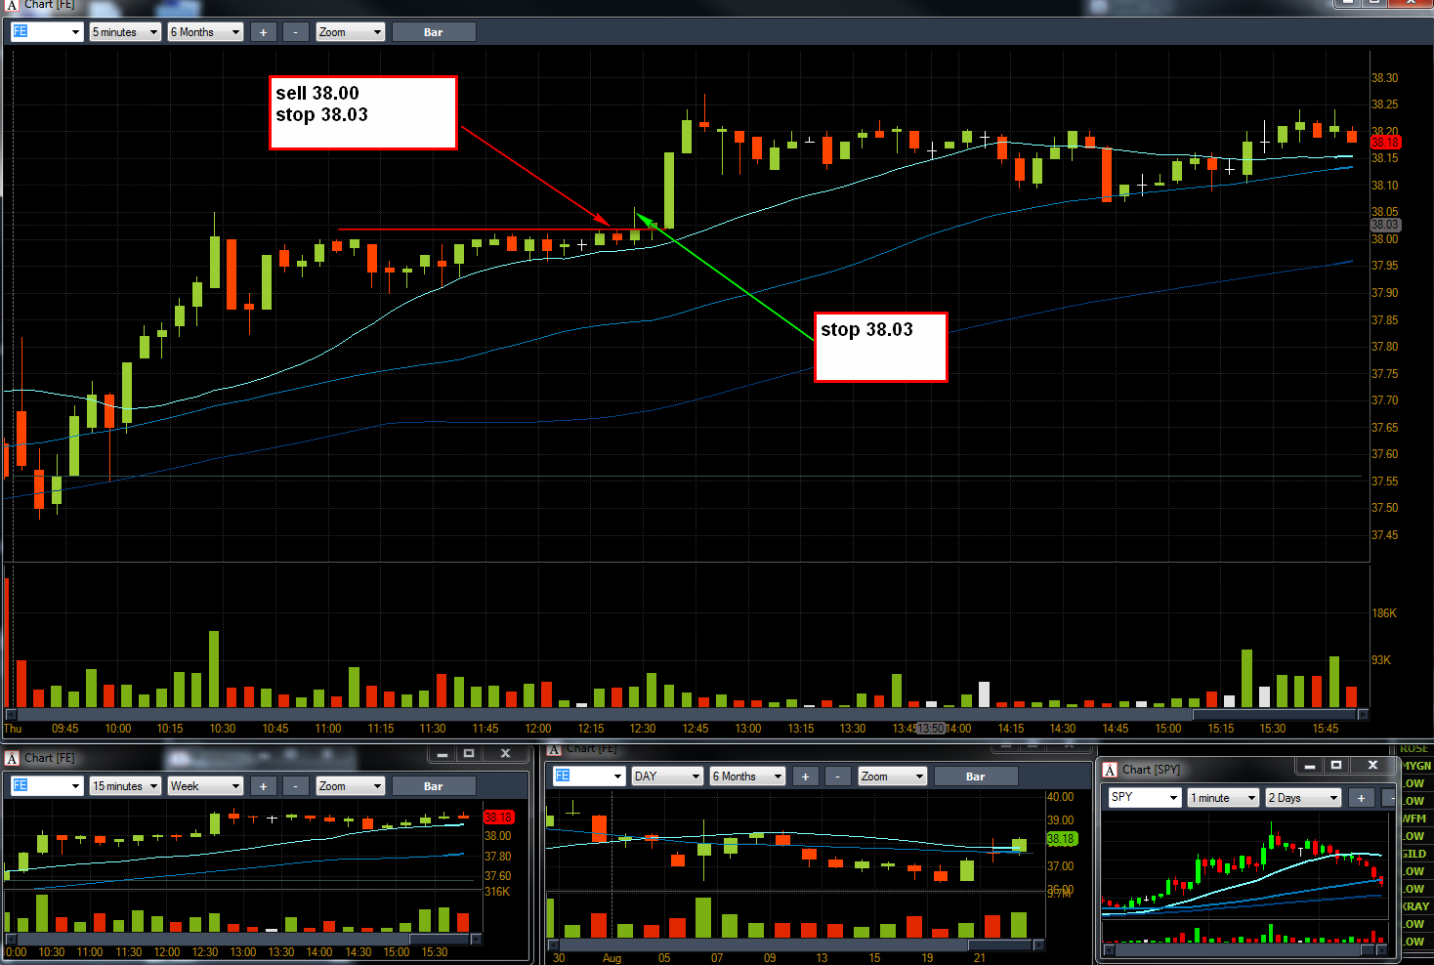Click the plus zoom-in icon on main chart
Viewport: 1434px width, 965px height.
coord(263,32)
